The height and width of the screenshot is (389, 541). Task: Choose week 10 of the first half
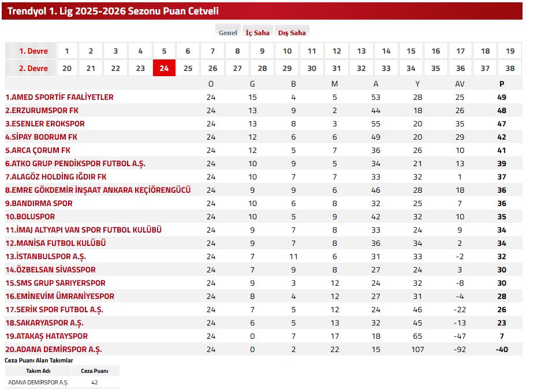pyautogui.click(x=287, y=51)
